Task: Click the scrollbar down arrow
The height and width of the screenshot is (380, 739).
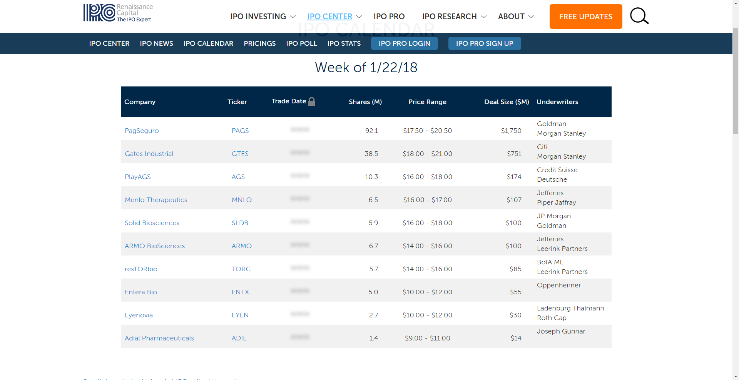Action: click(736, 376)
